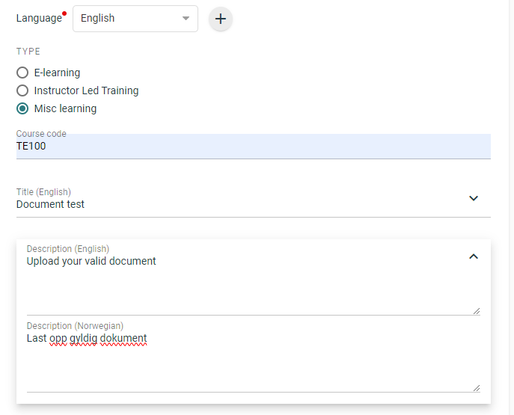The width and height of the screenshot is (514, 415).
Task: Click the E-learning label text
Action: [57, 73]
